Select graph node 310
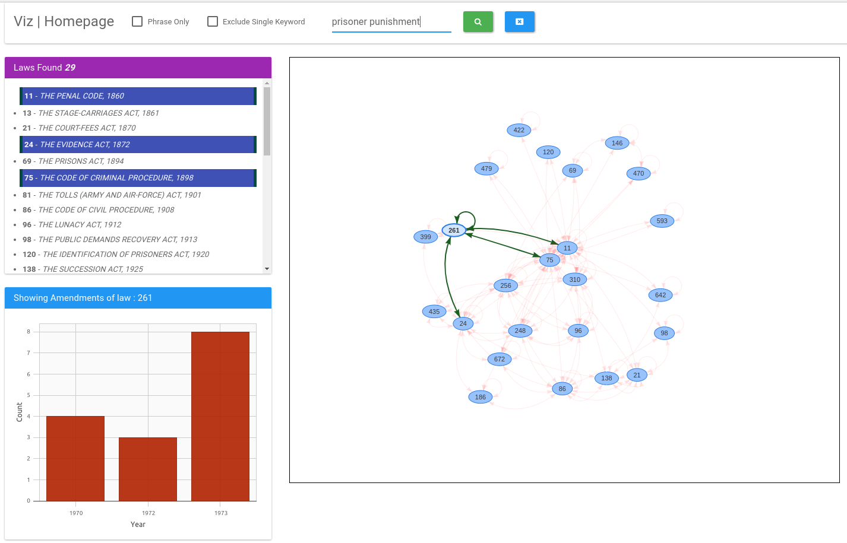This screenshot has height=543, width=847. (575, 280)
